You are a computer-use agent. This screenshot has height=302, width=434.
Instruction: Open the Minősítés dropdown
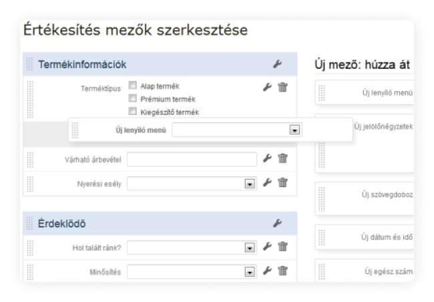[192, 272]
